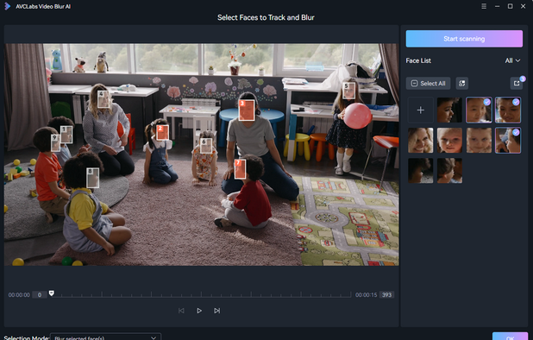Viewport: 533px width, 340px height.
Task: Uncheck the selected thumbnail of the child looking down smiling
Action: point(508,110)
